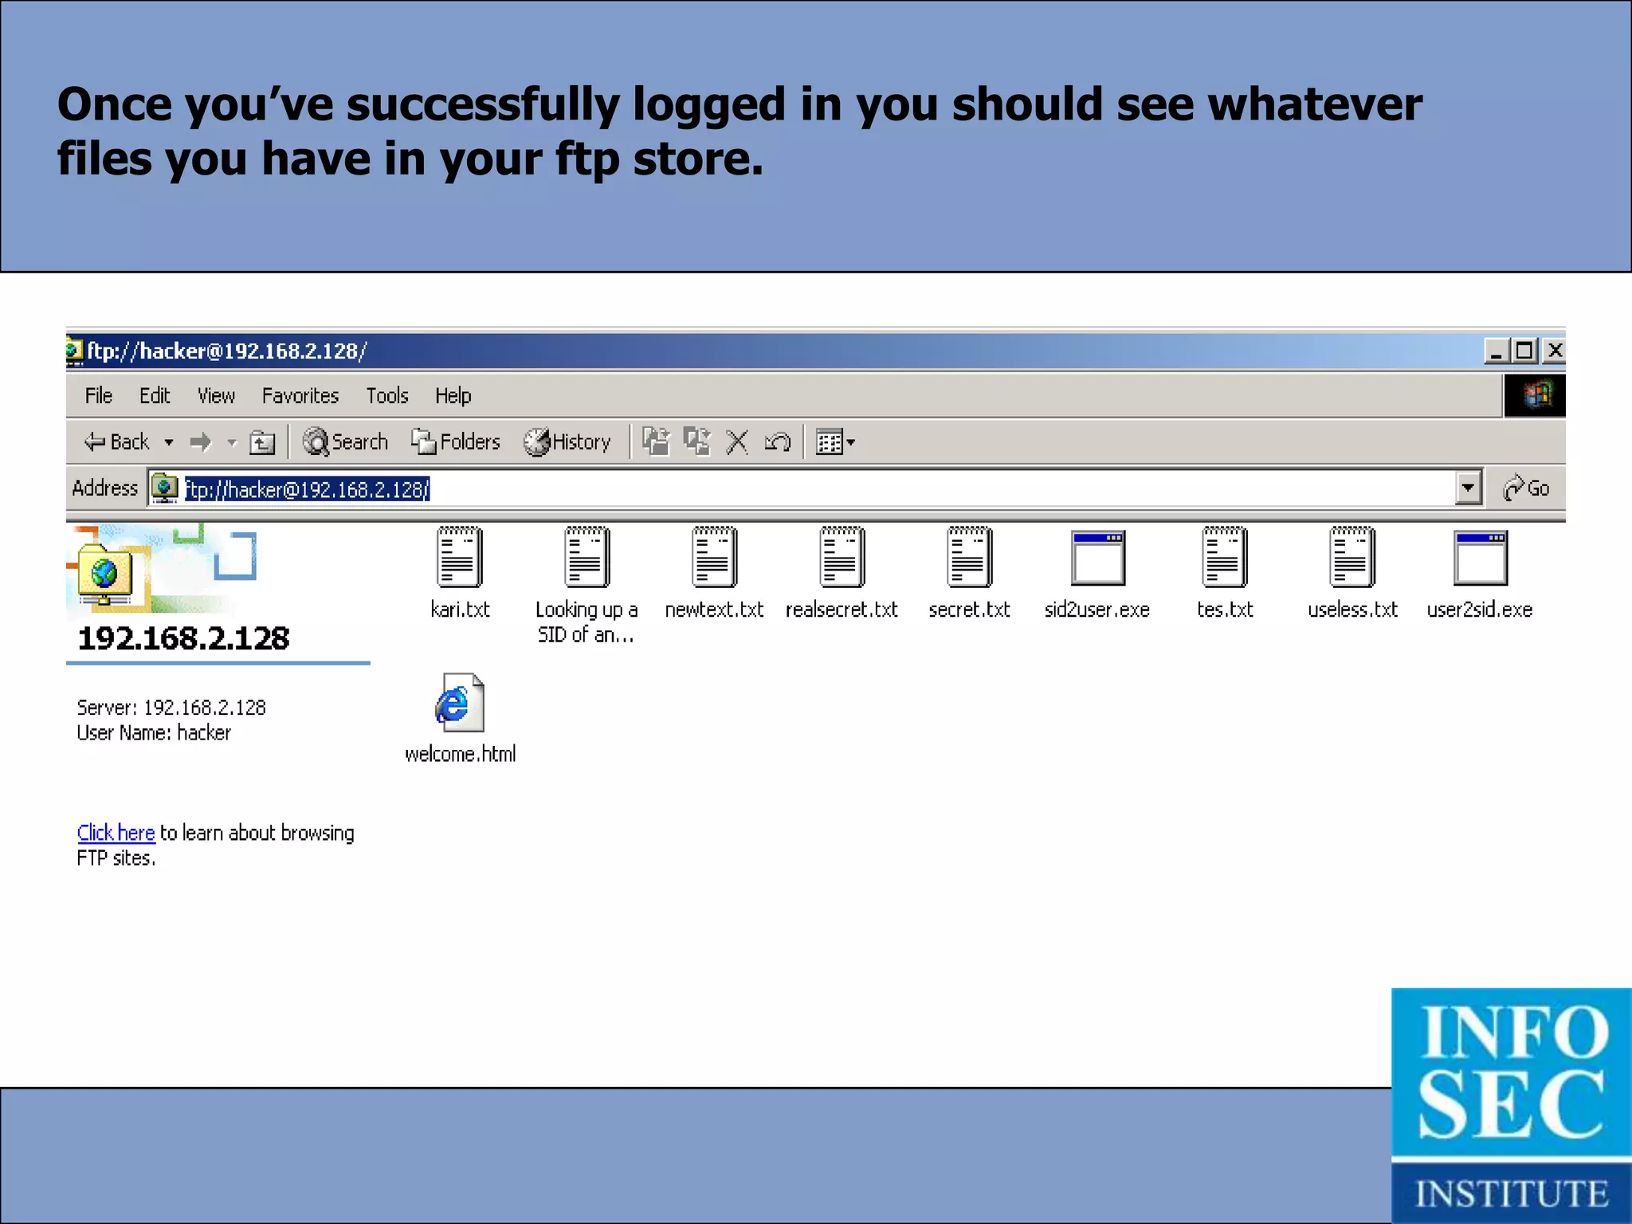Expand the Forward button history arrow
Image resolution: width=1632 pixels, height=1224 pixels.
coord(232,442)
